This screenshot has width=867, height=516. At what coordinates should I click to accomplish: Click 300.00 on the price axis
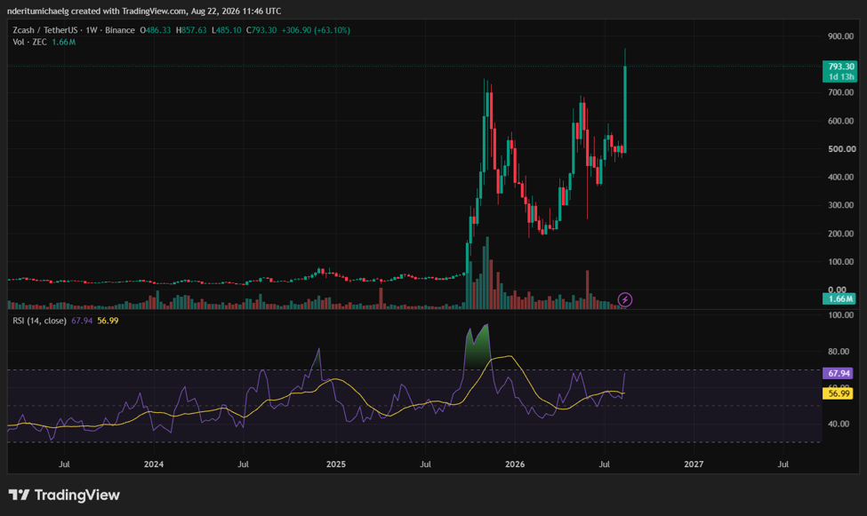[x=841, y=205]
